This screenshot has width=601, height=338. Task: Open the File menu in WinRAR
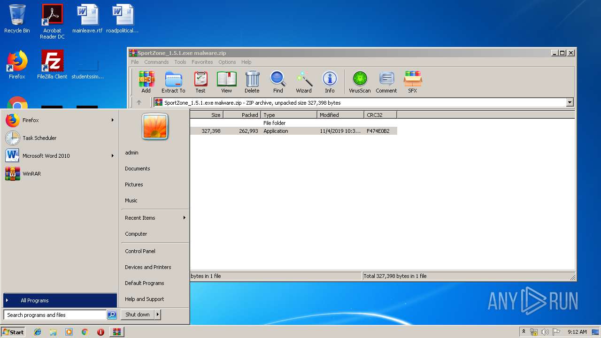point(135,62)
